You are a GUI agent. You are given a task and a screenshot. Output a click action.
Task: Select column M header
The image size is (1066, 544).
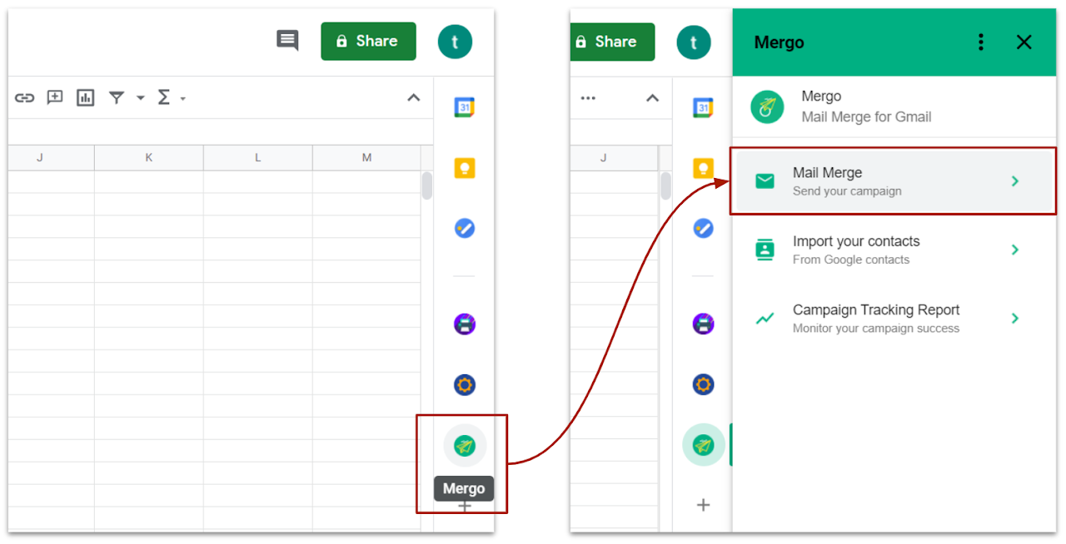tap(366, 157)
